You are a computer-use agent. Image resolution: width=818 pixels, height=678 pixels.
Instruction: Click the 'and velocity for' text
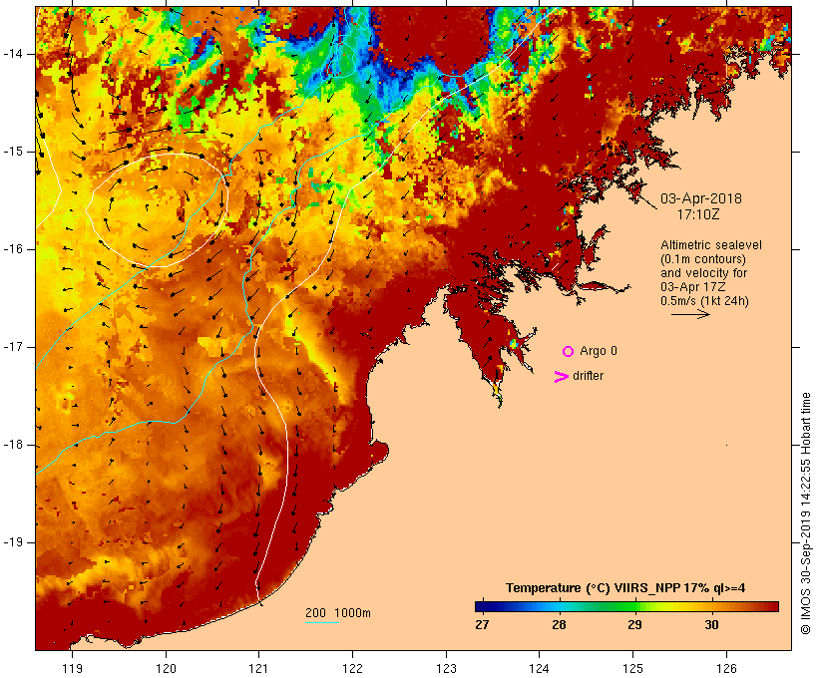(703, 273)
